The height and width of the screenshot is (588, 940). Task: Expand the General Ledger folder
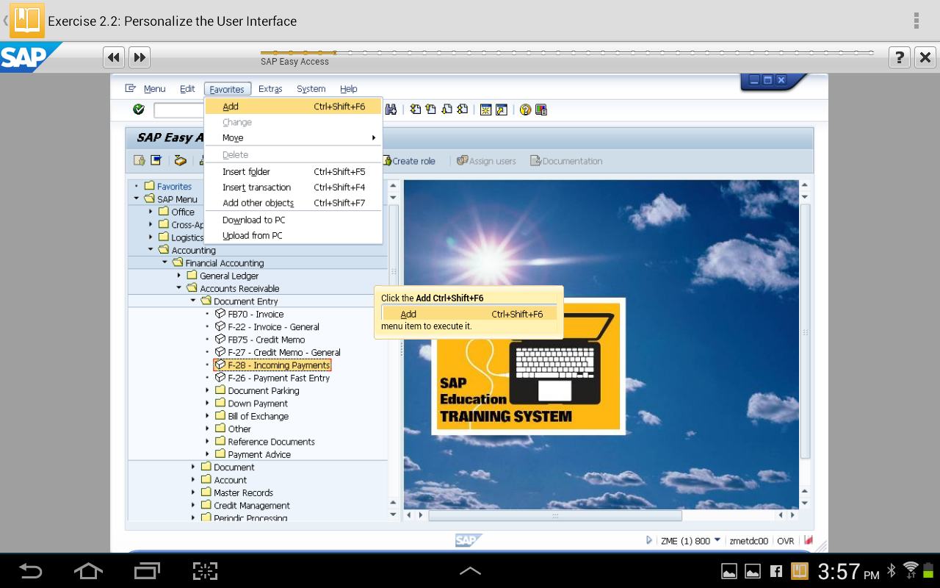178,276
